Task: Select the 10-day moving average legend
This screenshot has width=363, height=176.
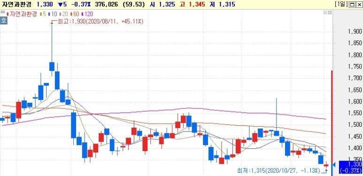Action: (53, 14)
